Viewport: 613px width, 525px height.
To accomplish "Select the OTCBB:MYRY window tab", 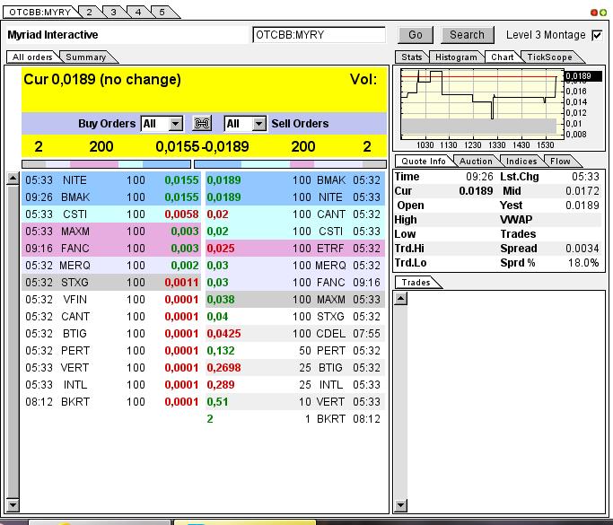I will pyautogui.click(x=40, y=13).
